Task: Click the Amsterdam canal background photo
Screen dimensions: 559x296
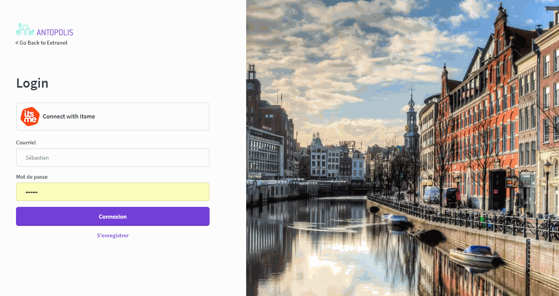Action: [402, 148]
